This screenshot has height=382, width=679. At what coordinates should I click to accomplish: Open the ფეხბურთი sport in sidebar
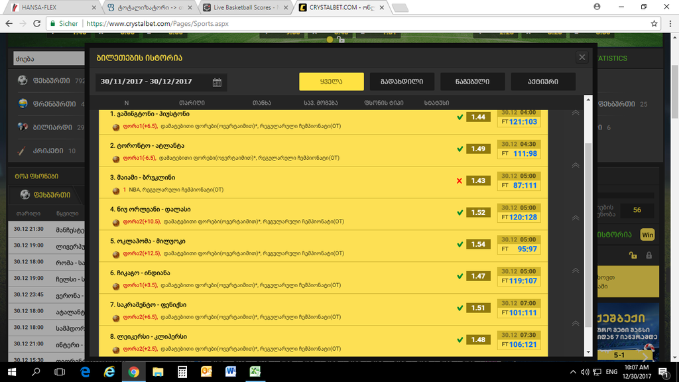(x=51, y=80)
